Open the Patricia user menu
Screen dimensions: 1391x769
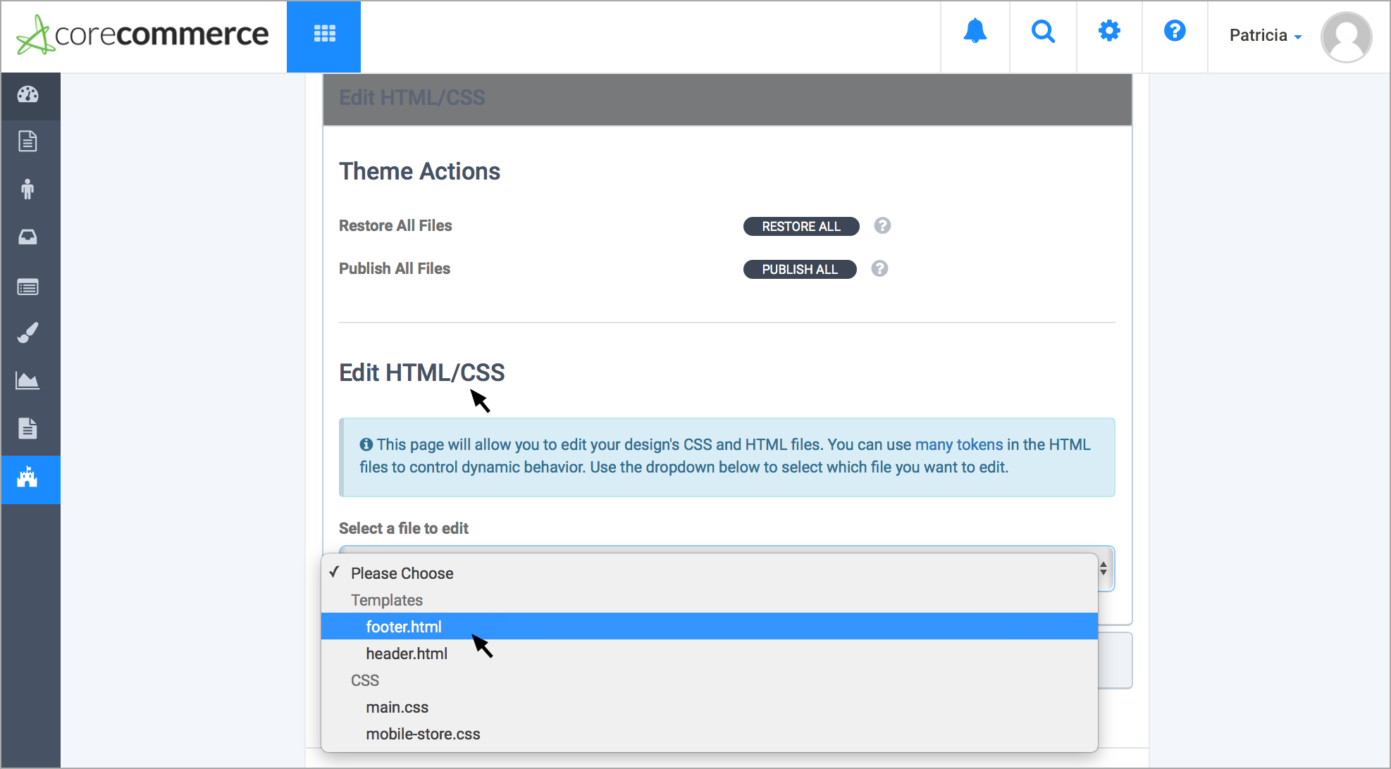coord(1266,35)
